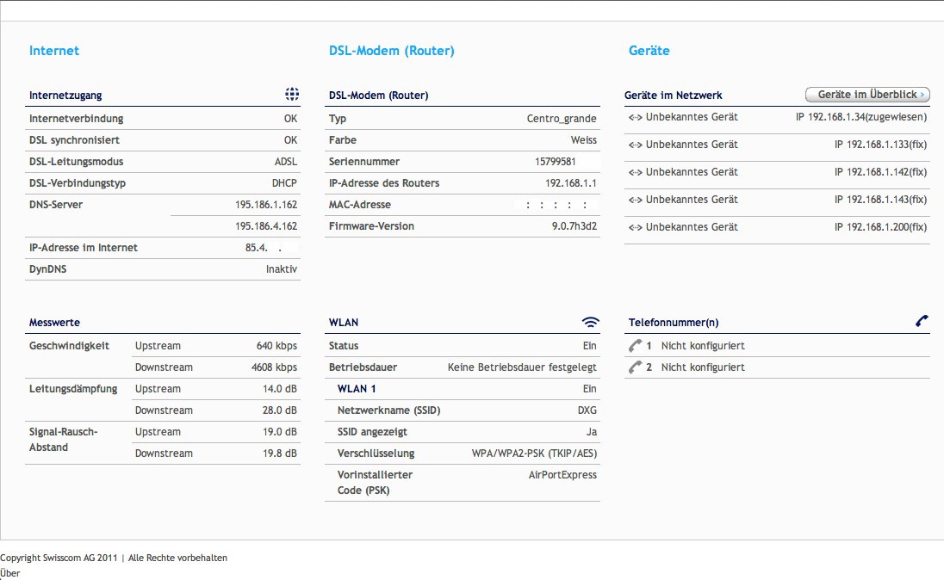Click the Wi-Fi signal icon in WLAN header

coord(590,322)
